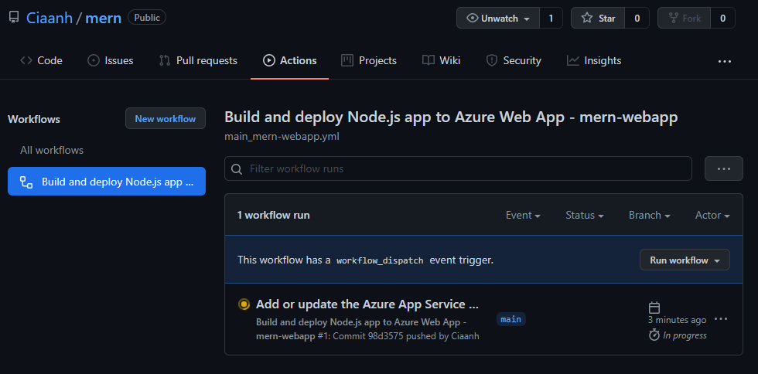The height and width of the screenshot is (374, 758).
Task: Focus the Filter workflow runs field
Action: coord(458,168)
